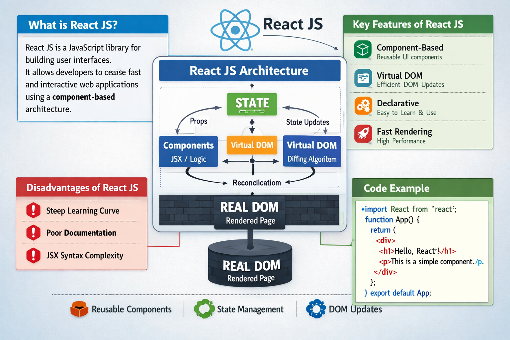Image resolution: width=510 pixels, height=340 pixels.
Task: Click the React atom logo
Action: coord(235,30)
